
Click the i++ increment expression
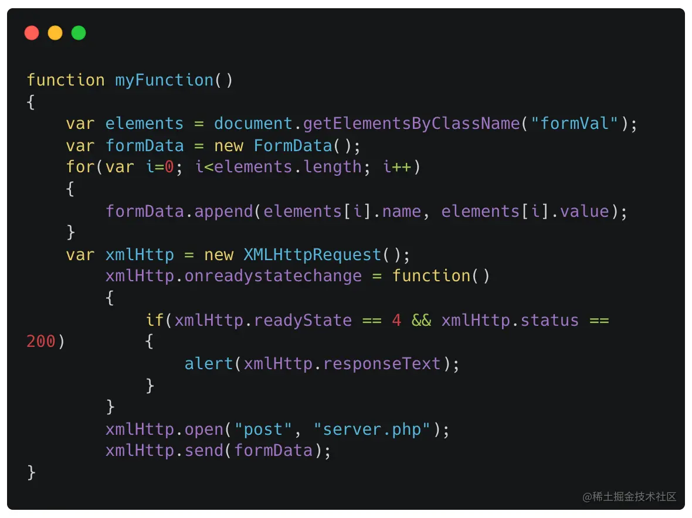397,167
